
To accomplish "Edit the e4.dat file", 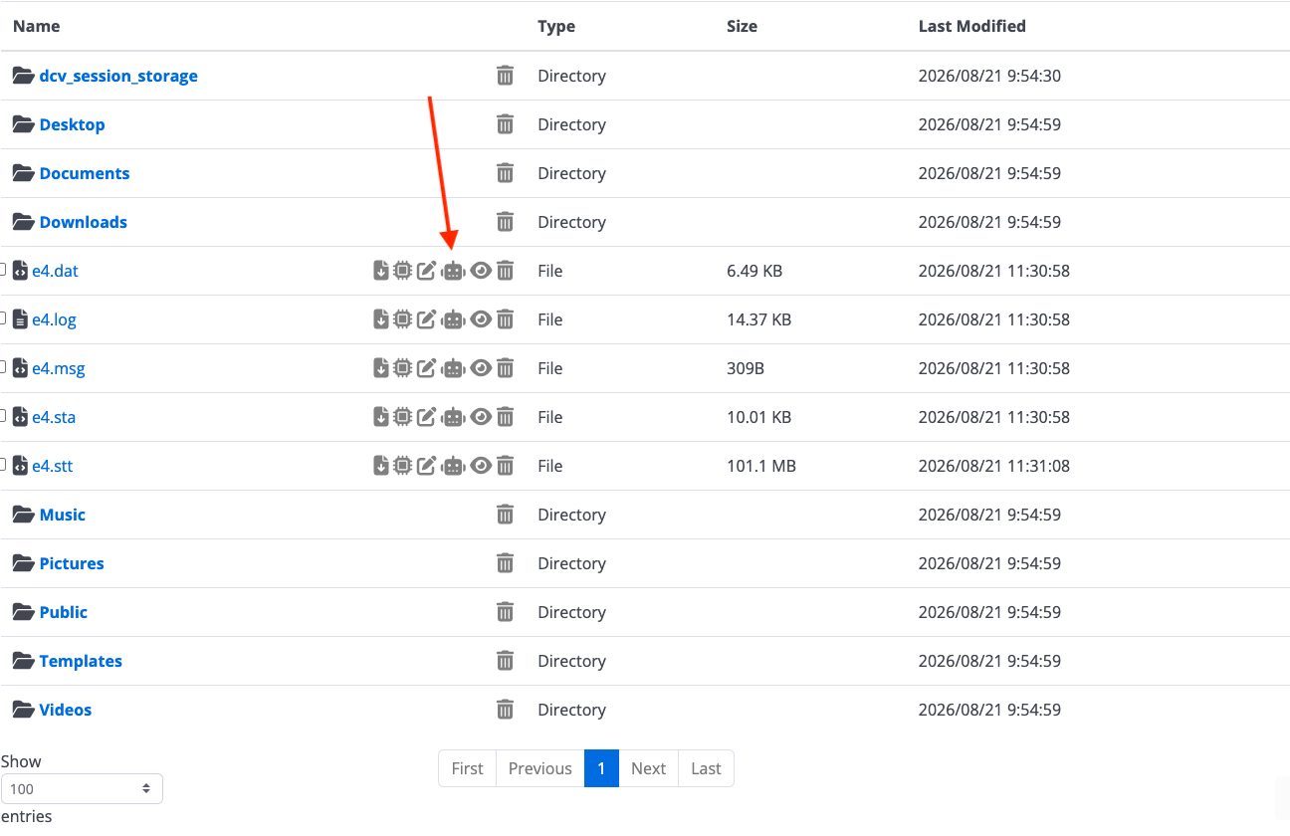I will pos(426,271).
